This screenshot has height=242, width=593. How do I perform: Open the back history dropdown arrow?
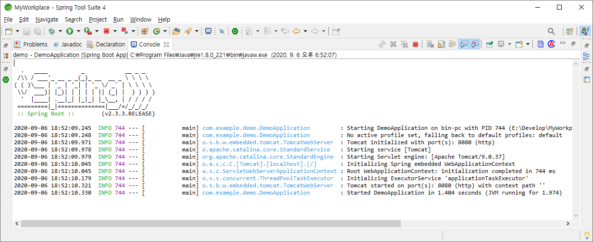305,31
